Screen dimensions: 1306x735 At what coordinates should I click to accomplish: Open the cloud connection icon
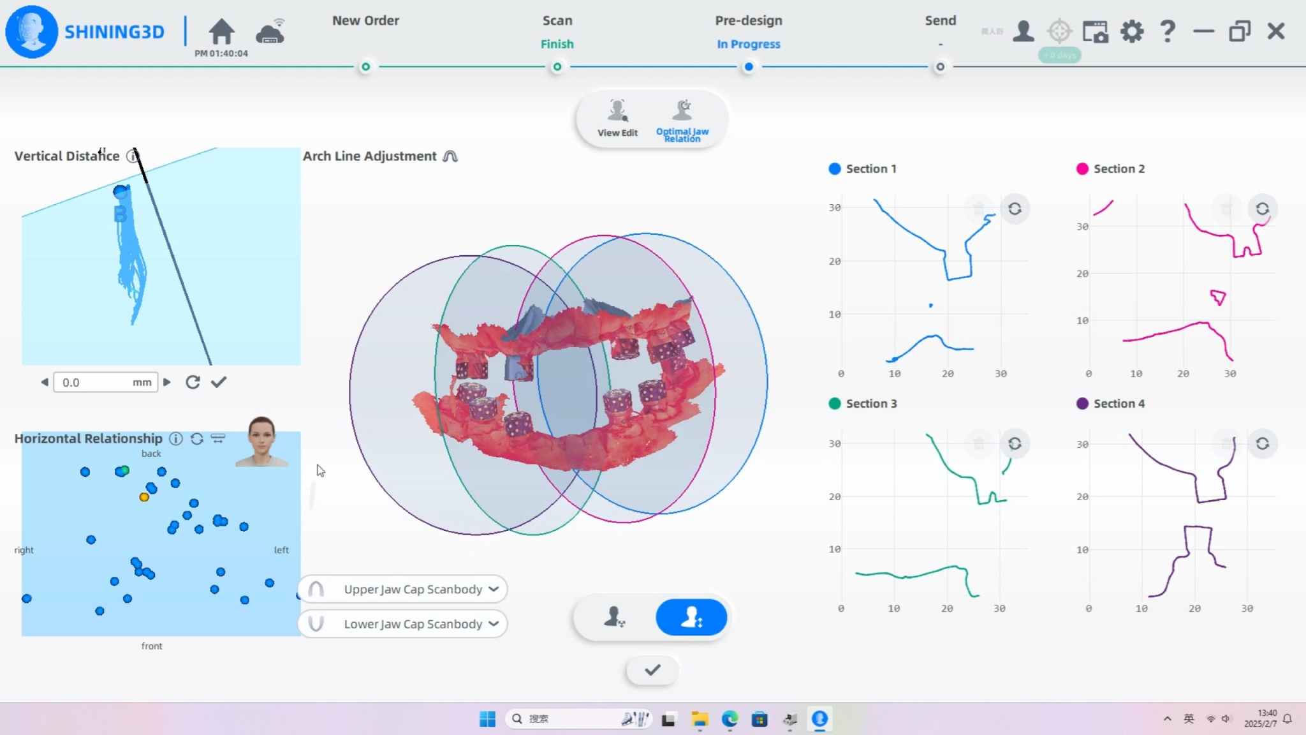point(270,31)
